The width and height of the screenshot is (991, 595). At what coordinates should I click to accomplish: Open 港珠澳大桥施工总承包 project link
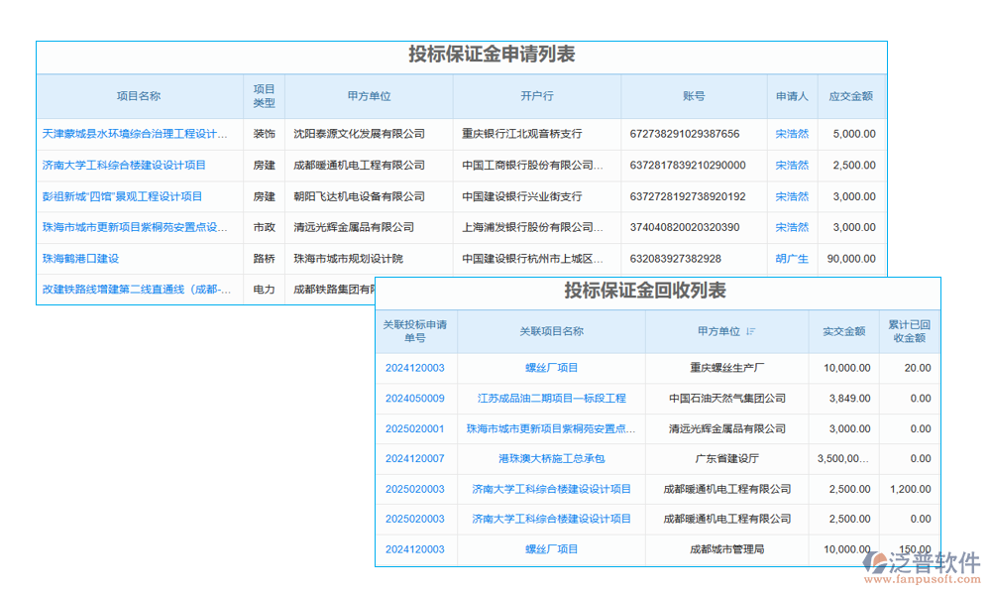(550, 458)
